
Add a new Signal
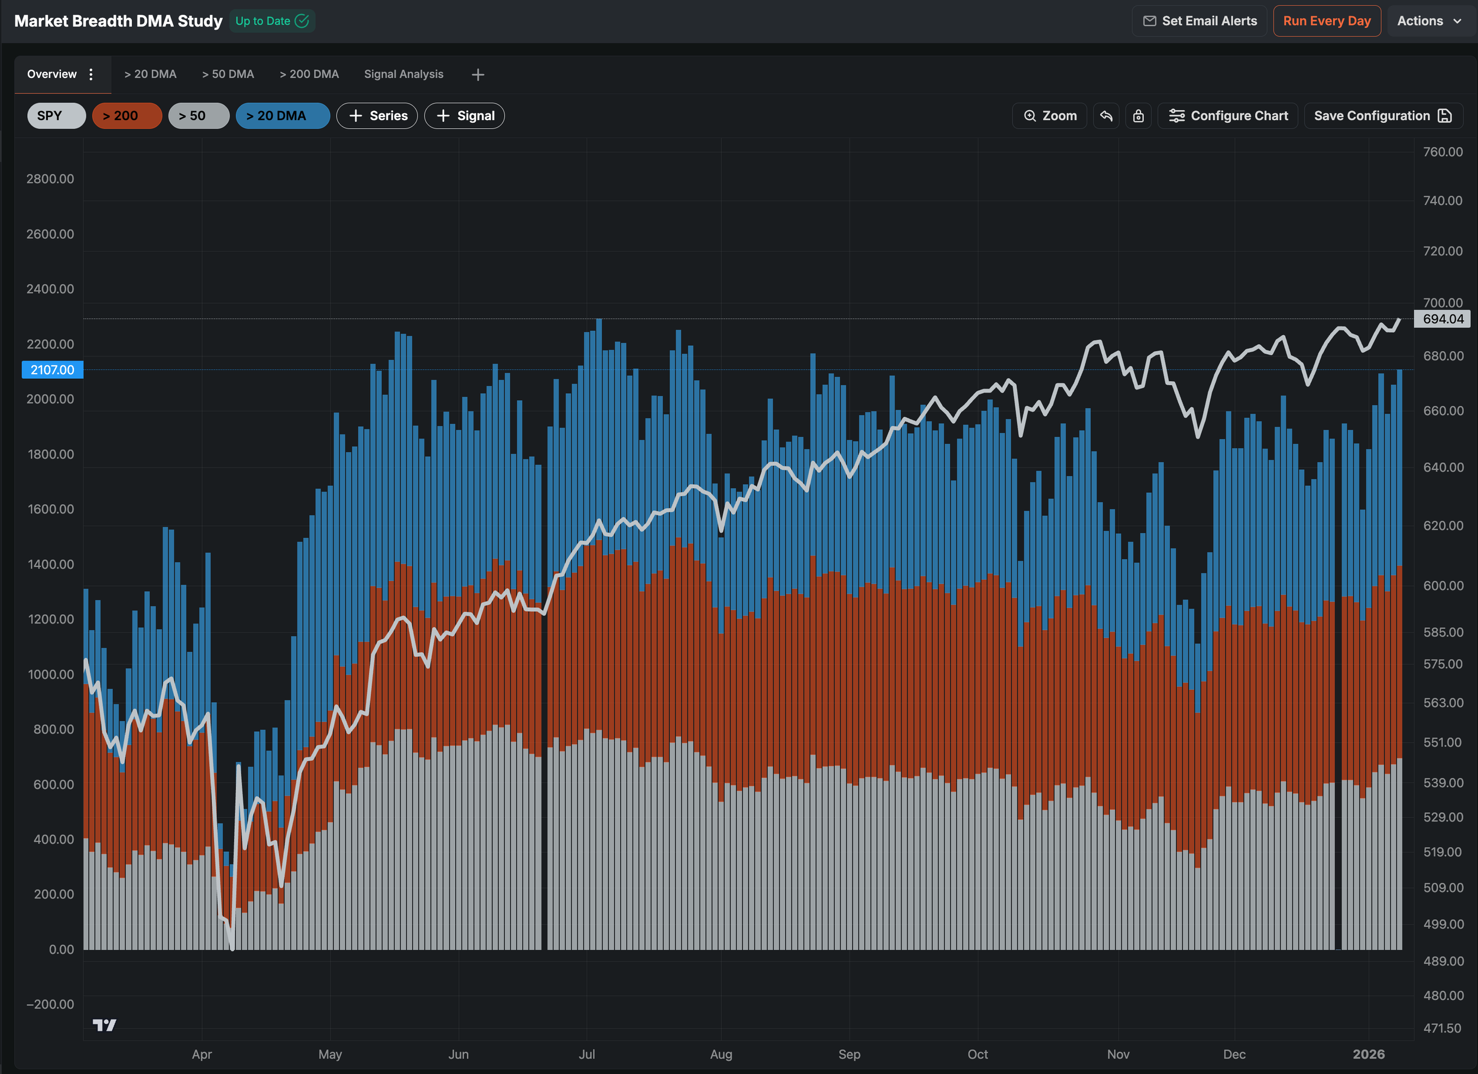click(465, 116)
